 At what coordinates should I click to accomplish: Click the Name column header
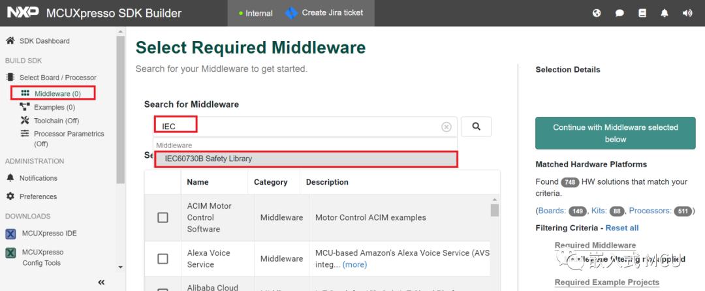pyautogui.click(x=198, y=182)
